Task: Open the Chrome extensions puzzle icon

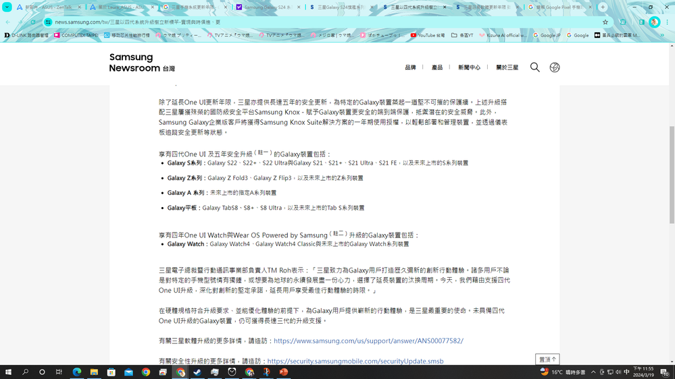Action: pyautogui.click(x=623, y=22)
